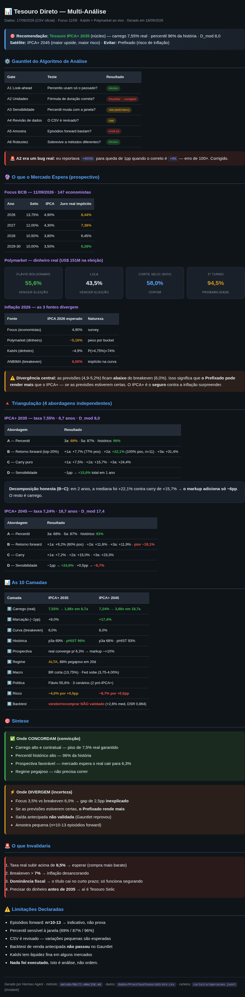Viewport: 245px width, 997px height.
Task: Select the 2º Turno 94,5% probability card
Action: click(216, 283)
